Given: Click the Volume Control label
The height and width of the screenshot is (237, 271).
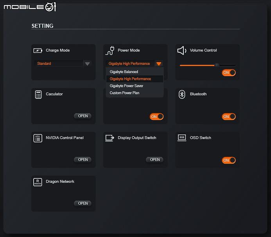Looking at the screenshot, I should pos(203,50).
